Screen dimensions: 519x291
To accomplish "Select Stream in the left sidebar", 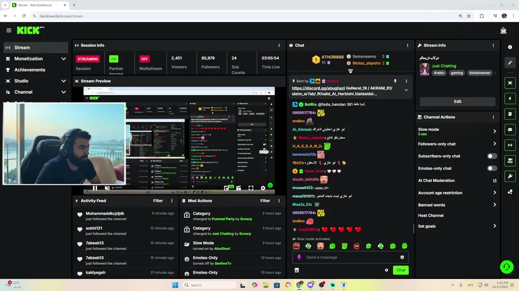I will (36, 48).
